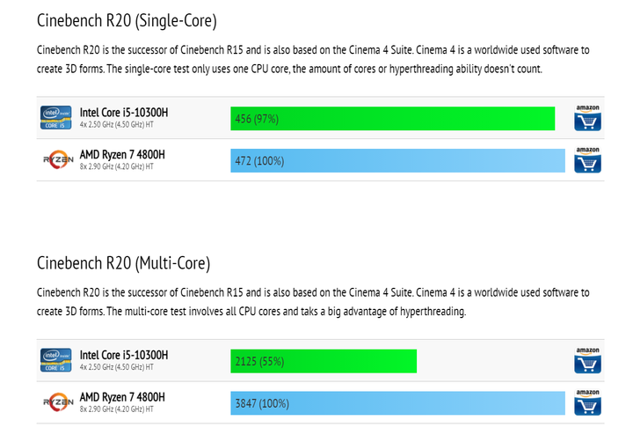Open AMD Ryzen 7 4800H link in single-core results
The height and width of the screenshot is (442, 633).
[x=122, y=154]
